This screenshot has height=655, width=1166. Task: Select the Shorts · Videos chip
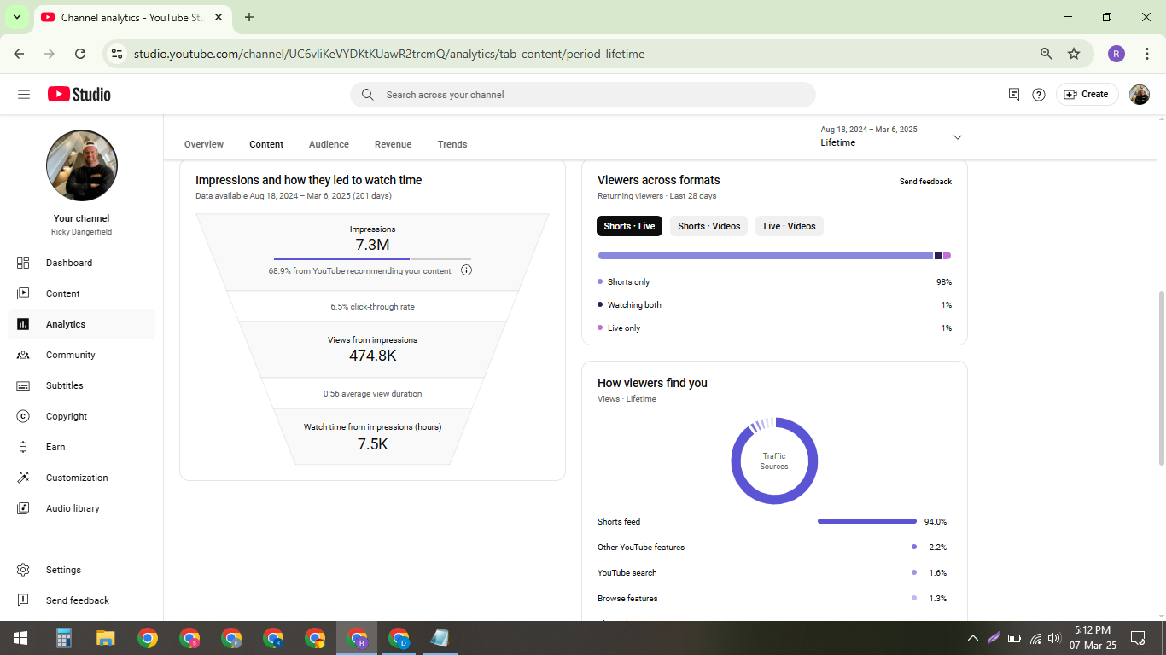709,226
